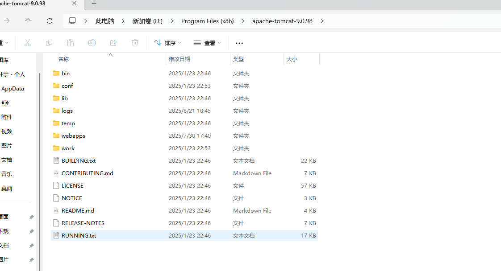Click the Copy icon in toolbar
This screenshot has height=271, width=501.
point(49,43)
